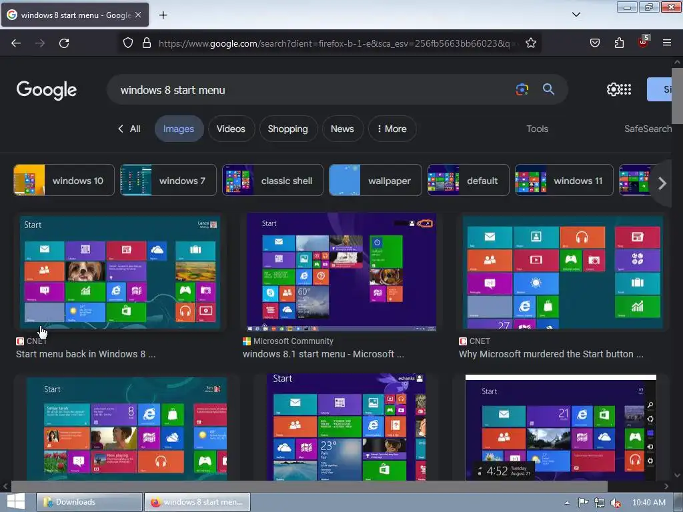This screenshot has width=683, height=512.
Task: Click the muted volume tray icon
Action: 616,503
